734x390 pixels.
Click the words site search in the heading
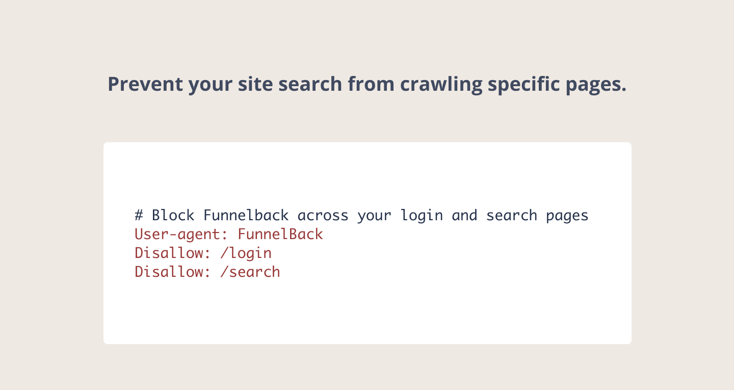pos(291,84)
